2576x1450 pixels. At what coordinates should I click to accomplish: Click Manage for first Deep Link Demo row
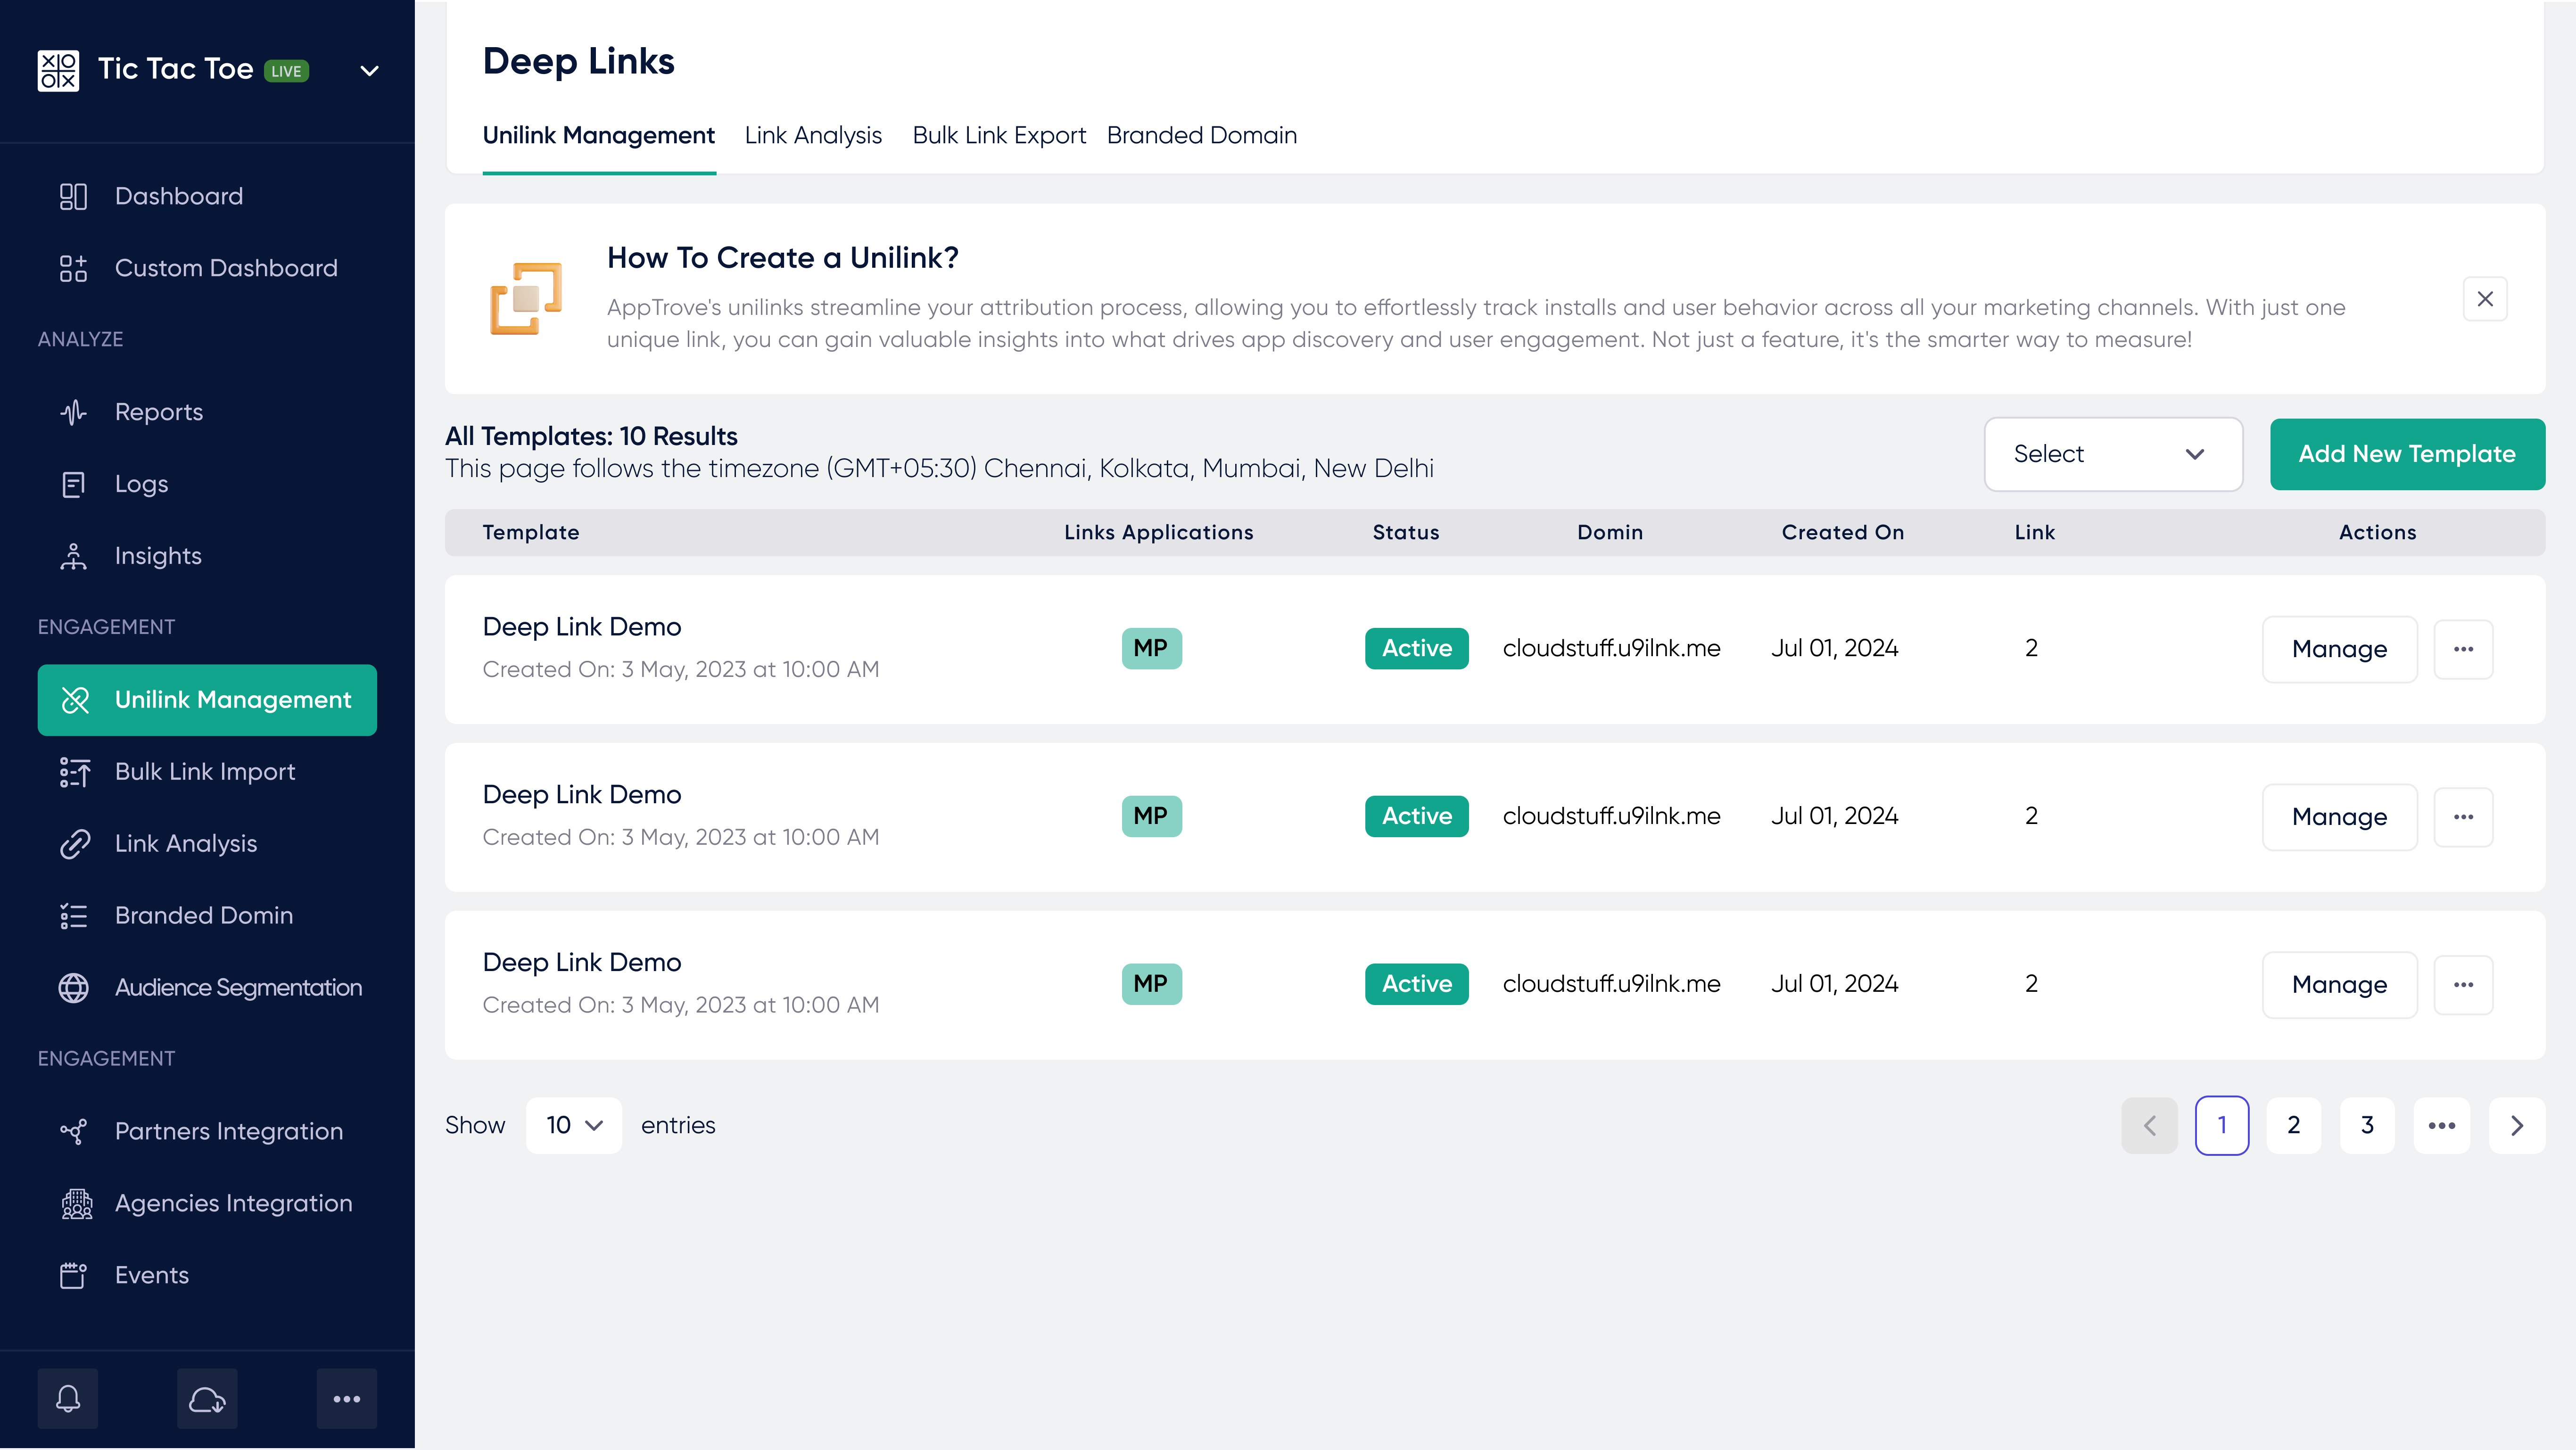pos(2339,649)
